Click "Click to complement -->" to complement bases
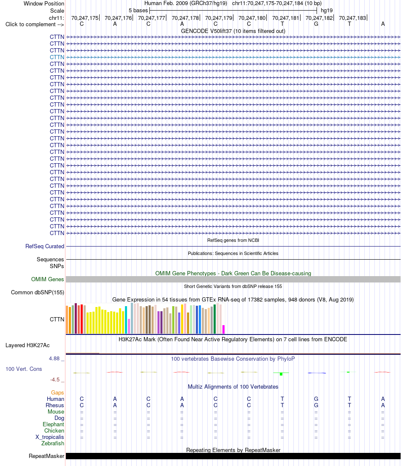Screen dimensions: 401x466 [35, 25]
